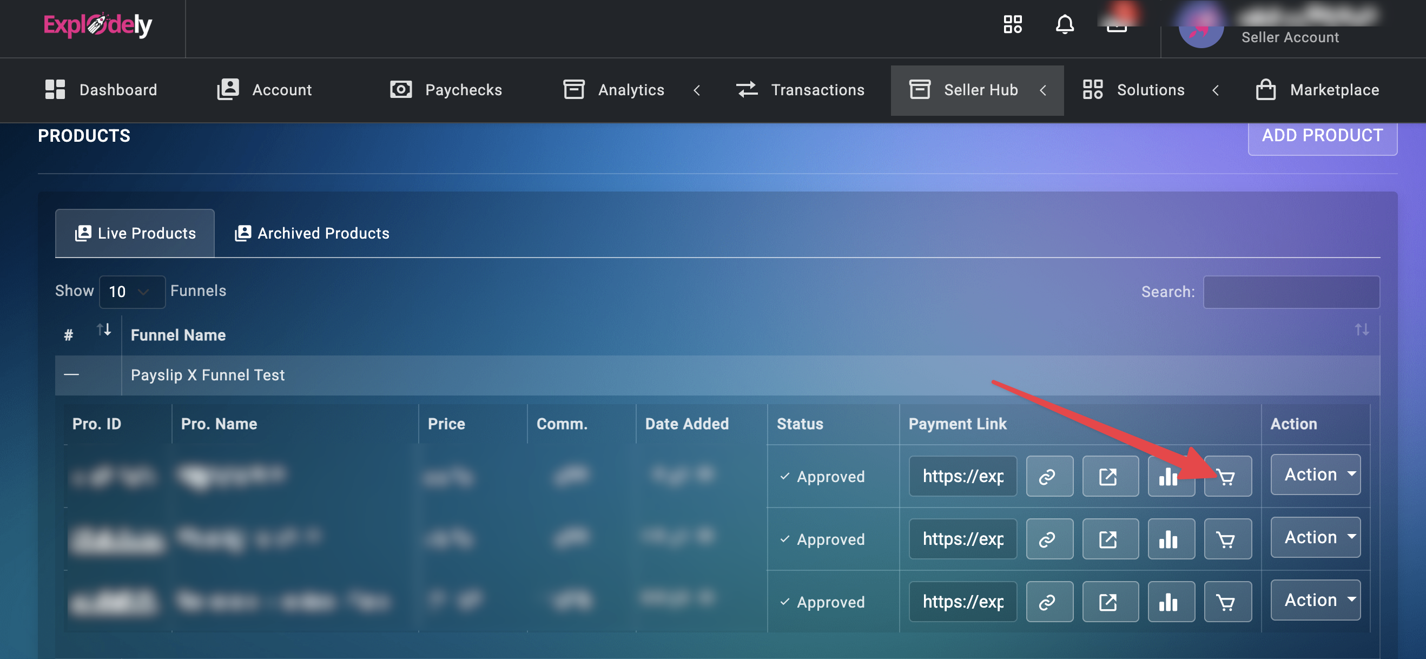The height and width of the screenshot is (659, 1426).
Task: Copy link icon in first product row
Action: tap(1048, 476)
